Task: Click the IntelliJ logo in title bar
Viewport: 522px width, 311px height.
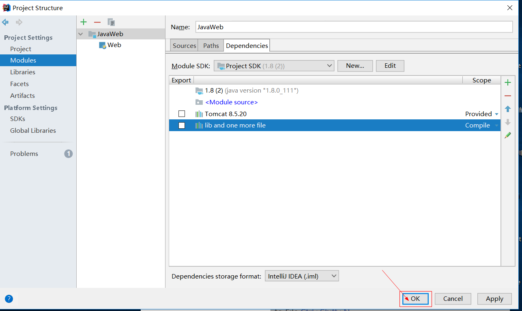Action: pos(6,8)
